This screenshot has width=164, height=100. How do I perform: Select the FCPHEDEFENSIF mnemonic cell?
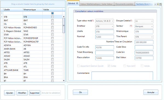point(33,38)
